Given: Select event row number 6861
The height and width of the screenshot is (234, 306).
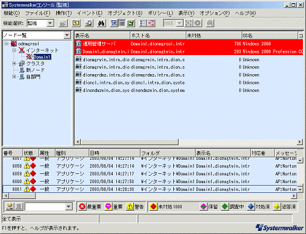Looking at the screenshot, I should (x=150, y=189).
